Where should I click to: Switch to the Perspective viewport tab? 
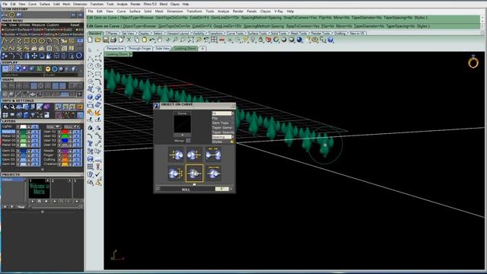[115, 49]
